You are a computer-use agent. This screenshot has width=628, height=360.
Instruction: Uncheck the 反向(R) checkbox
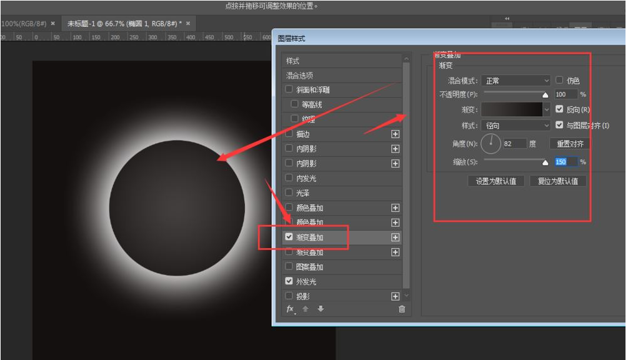point(559,109)
